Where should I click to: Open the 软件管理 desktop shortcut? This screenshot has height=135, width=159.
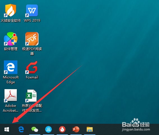tap(11, 39)
